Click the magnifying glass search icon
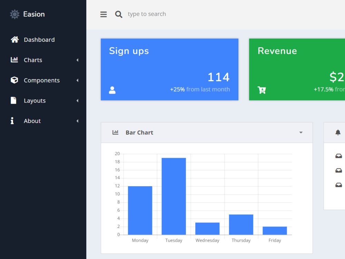The width and height of the screenshot is (345, 259). click(x=119, y=14)
